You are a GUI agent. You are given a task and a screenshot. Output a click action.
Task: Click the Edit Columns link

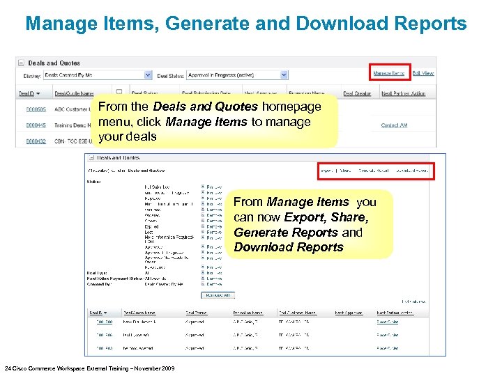[413, 301]
